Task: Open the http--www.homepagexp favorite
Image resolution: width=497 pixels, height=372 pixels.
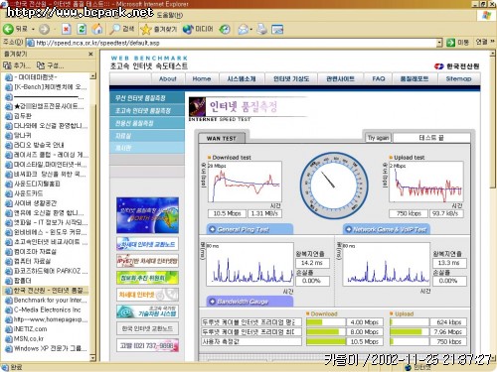Action: 47,319
